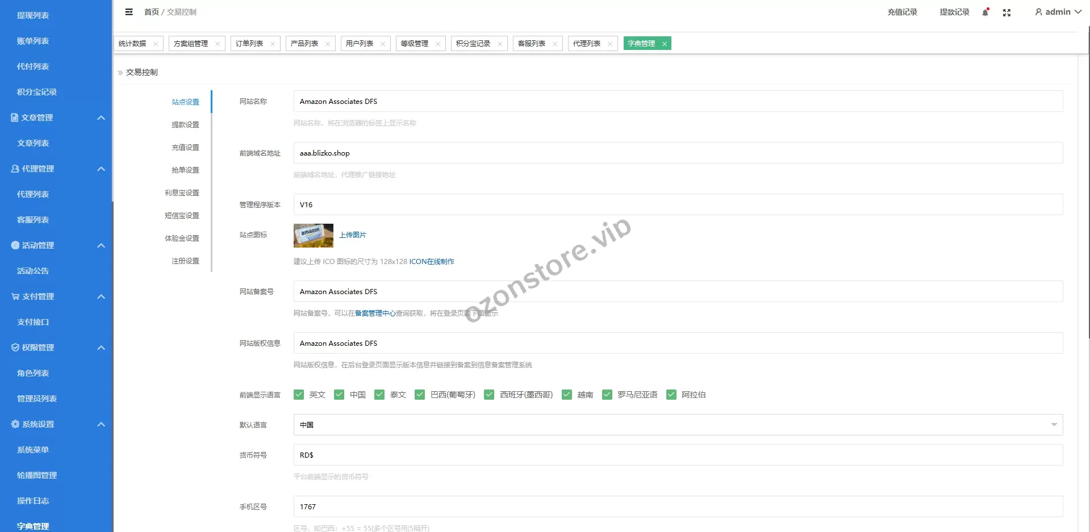
Task: Select 提款设置 in settings menu
Action: (x=185, y=125)
